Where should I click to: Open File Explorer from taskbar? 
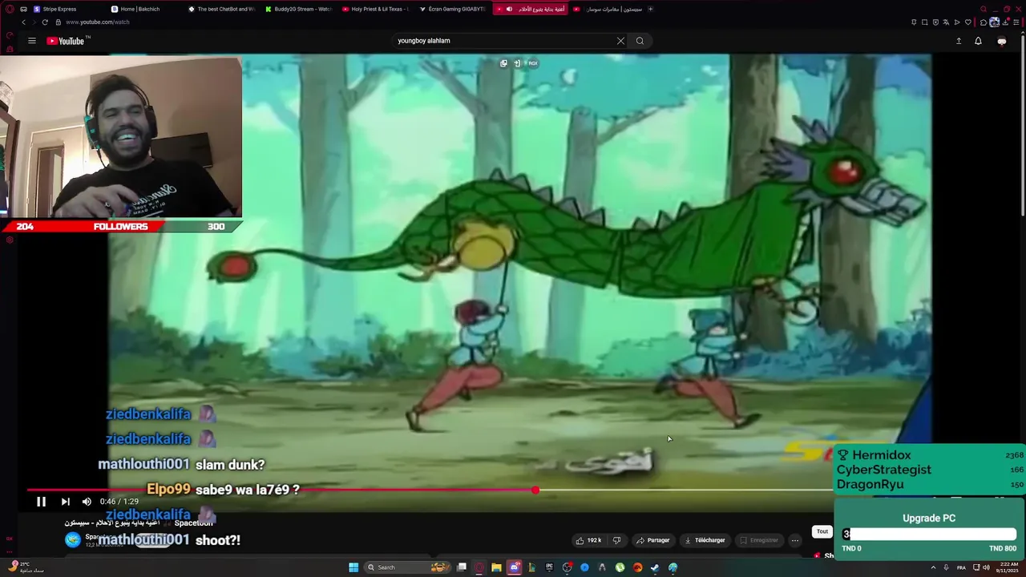pos(497,567)
